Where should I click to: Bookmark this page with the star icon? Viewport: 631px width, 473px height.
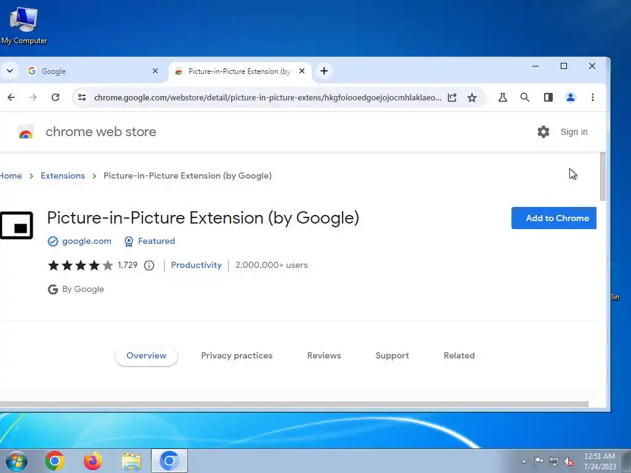472,97
